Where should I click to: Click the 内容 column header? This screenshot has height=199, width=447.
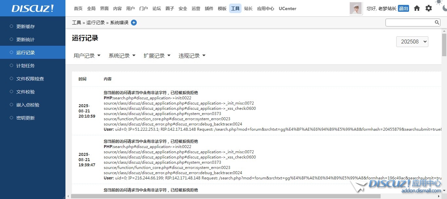[x=108, y=79]
